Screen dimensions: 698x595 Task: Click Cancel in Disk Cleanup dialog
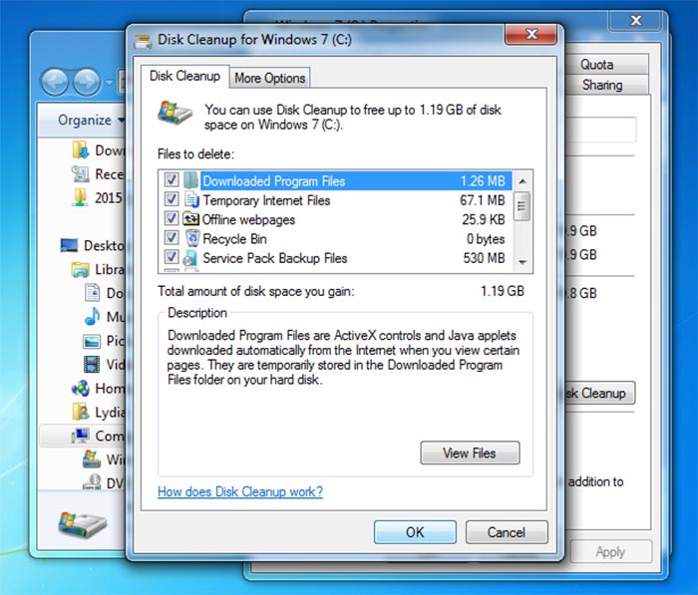(507, 532)
